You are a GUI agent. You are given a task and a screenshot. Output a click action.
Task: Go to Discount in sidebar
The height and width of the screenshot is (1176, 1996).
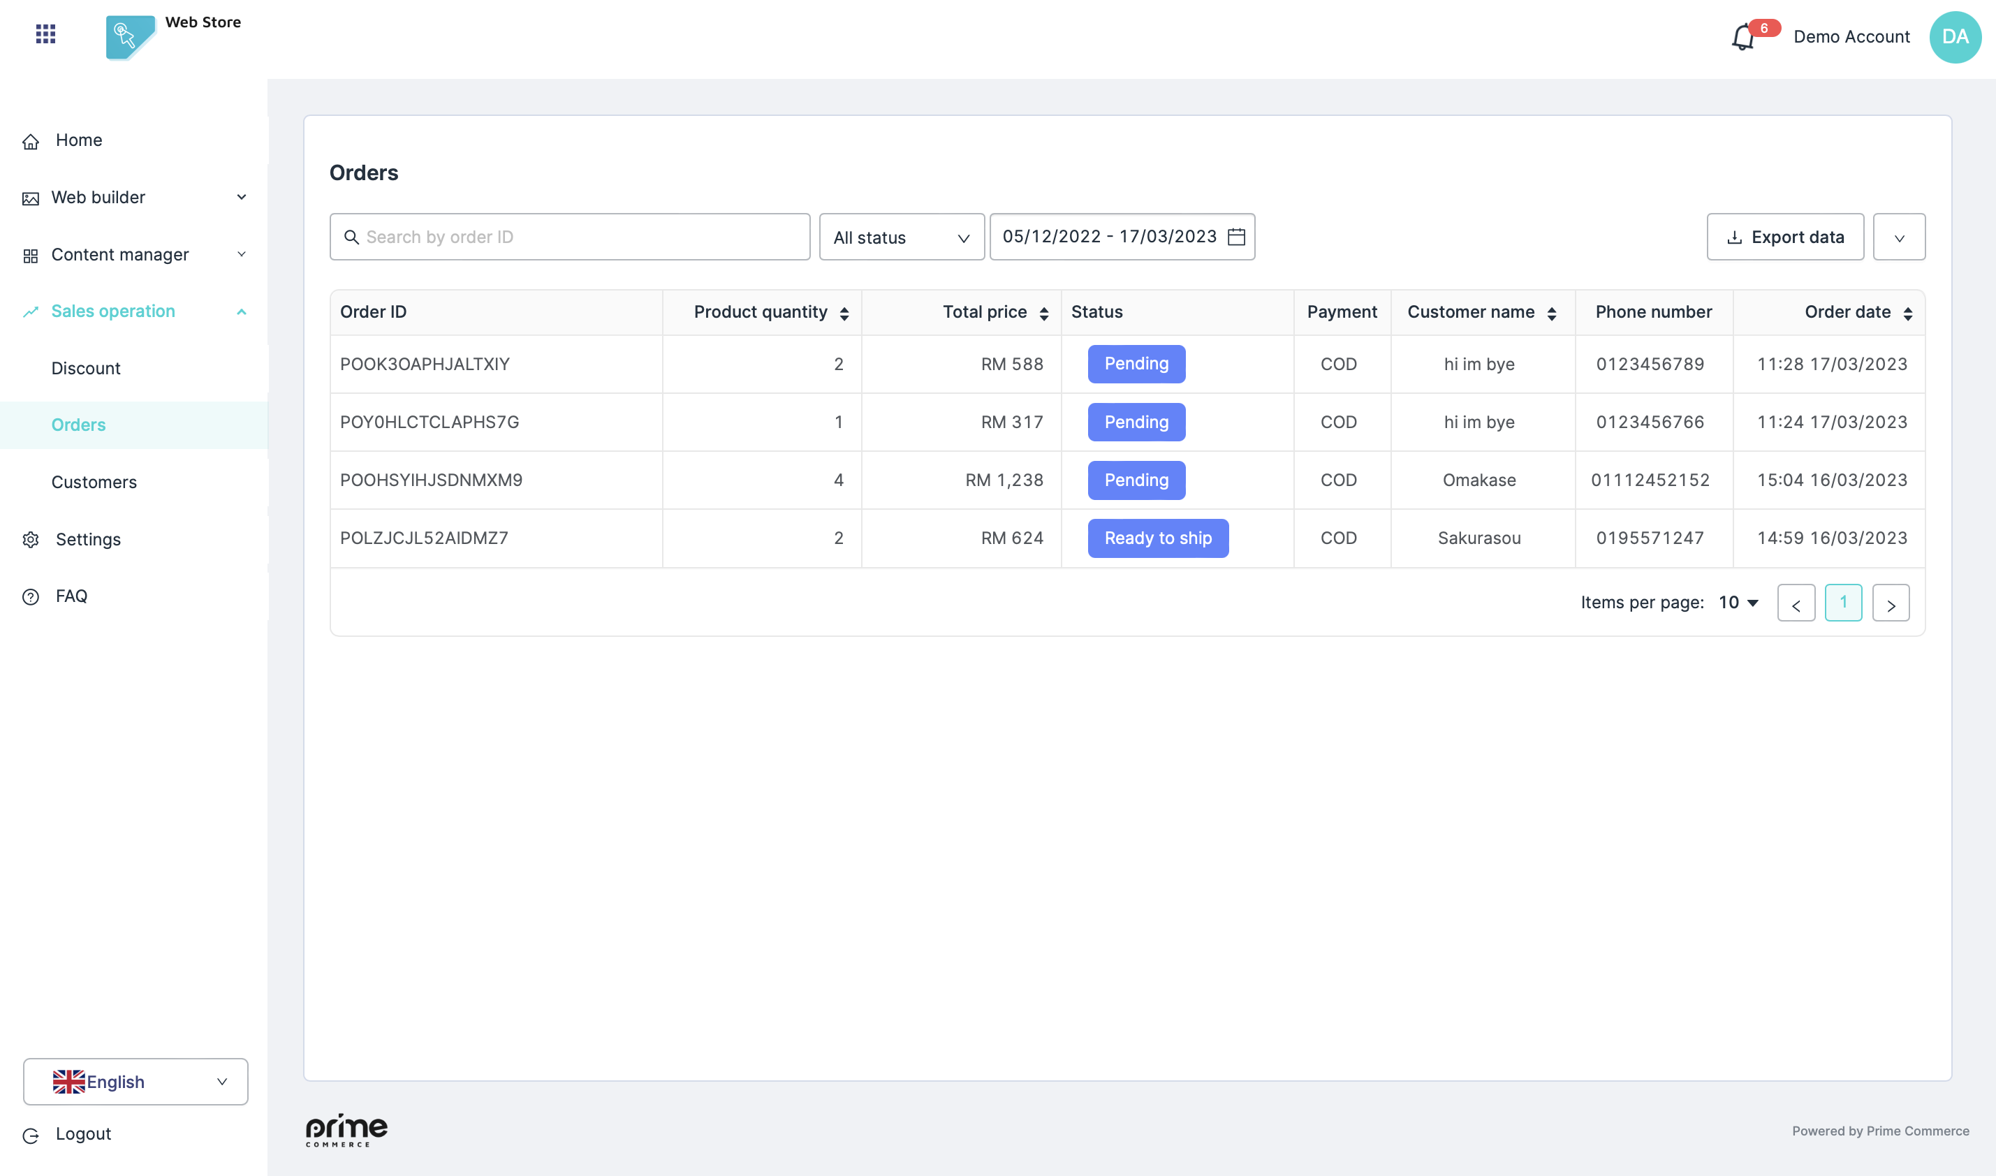pos(86,369)
